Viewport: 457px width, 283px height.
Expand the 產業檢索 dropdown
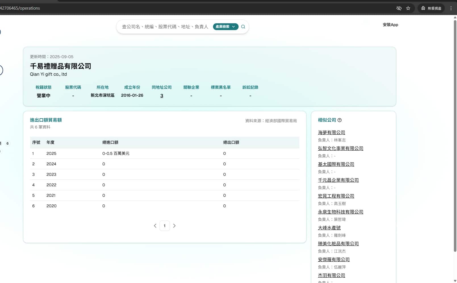225,26
